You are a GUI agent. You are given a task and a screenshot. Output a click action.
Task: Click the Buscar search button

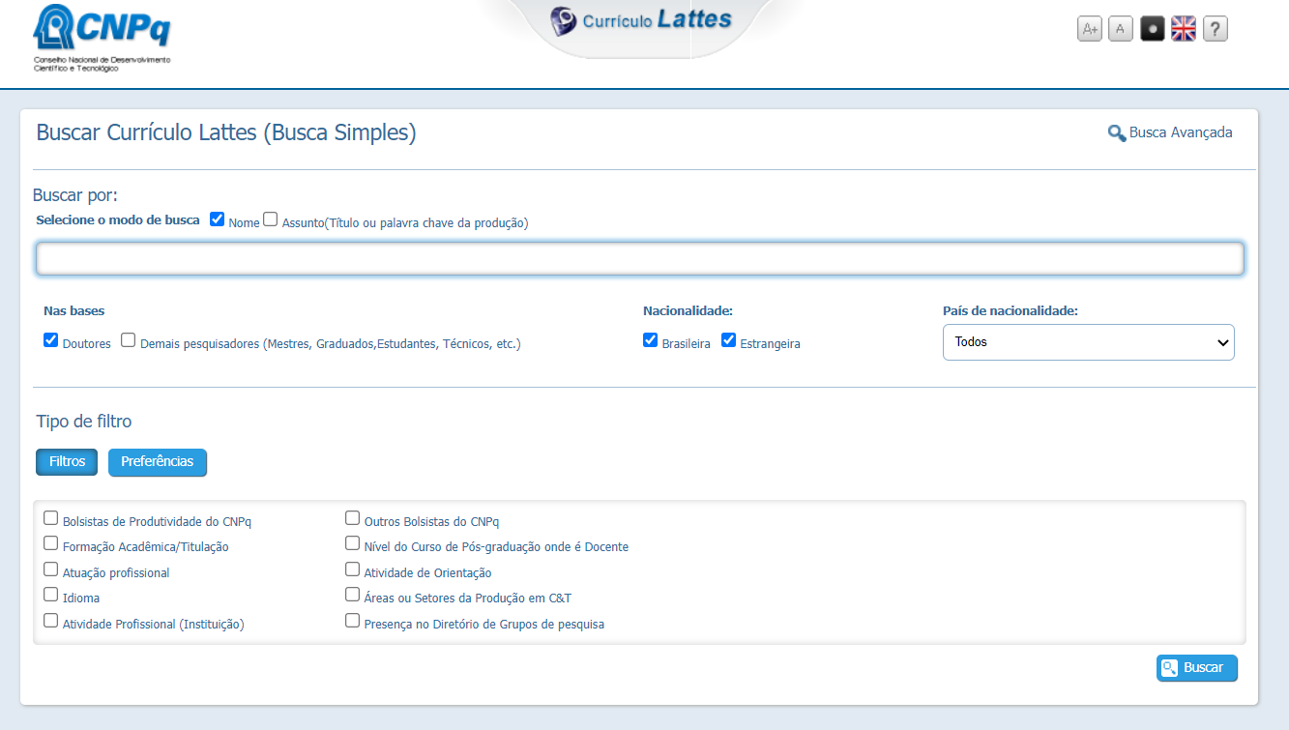click(x=1196, y=668)
